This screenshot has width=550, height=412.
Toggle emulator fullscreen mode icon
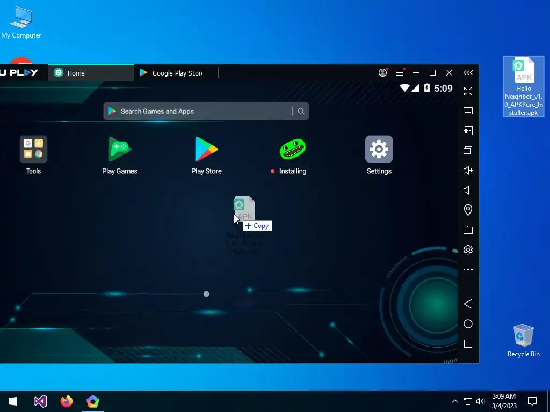(468, 91)
